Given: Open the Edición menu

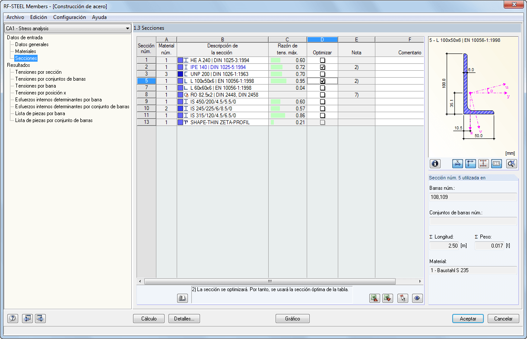Looking at the screenshot, I should click(39, 17).
